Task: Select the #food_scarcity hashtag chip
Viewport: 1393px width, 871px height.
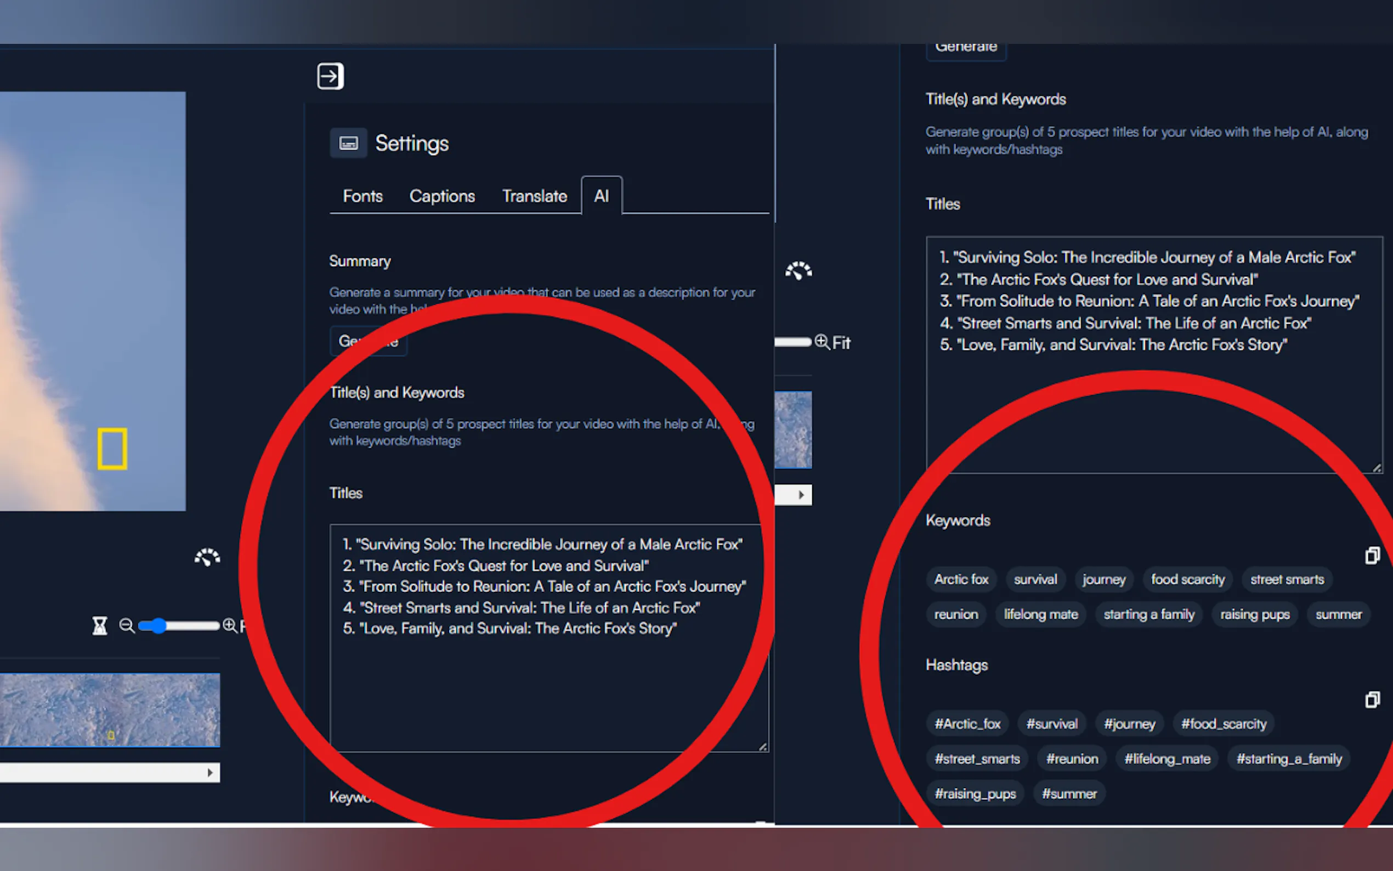Action: [1224, 724]
